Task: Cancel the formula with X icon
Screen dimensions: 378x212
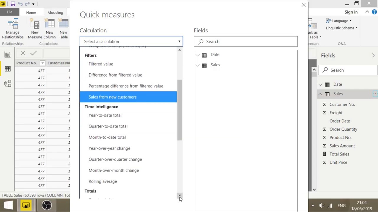Action: pos(23,53)
